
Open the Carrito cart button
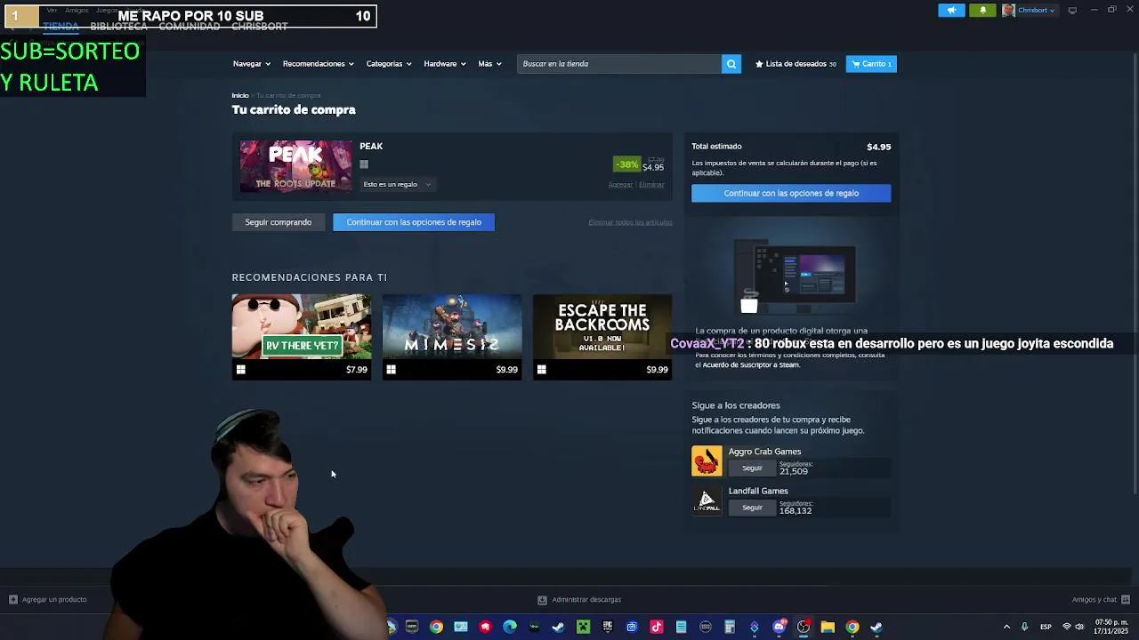point(871,64)
